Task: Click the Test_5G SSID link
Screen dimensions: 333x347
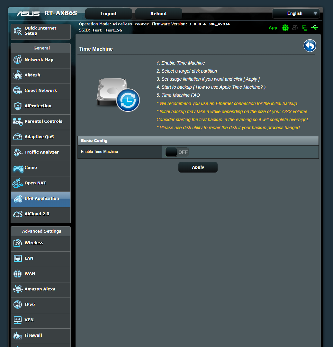Action: [113, 30]
